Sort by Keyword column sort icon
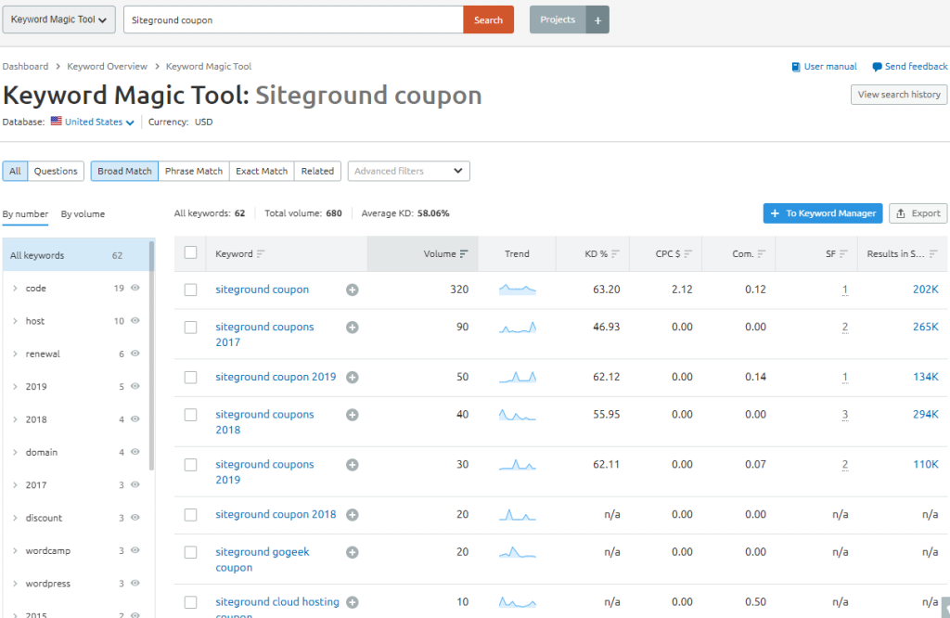 (261, 254)
